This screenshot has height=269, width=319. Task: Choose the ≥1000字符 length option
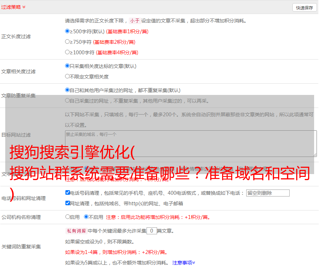[x=67, y=52]
